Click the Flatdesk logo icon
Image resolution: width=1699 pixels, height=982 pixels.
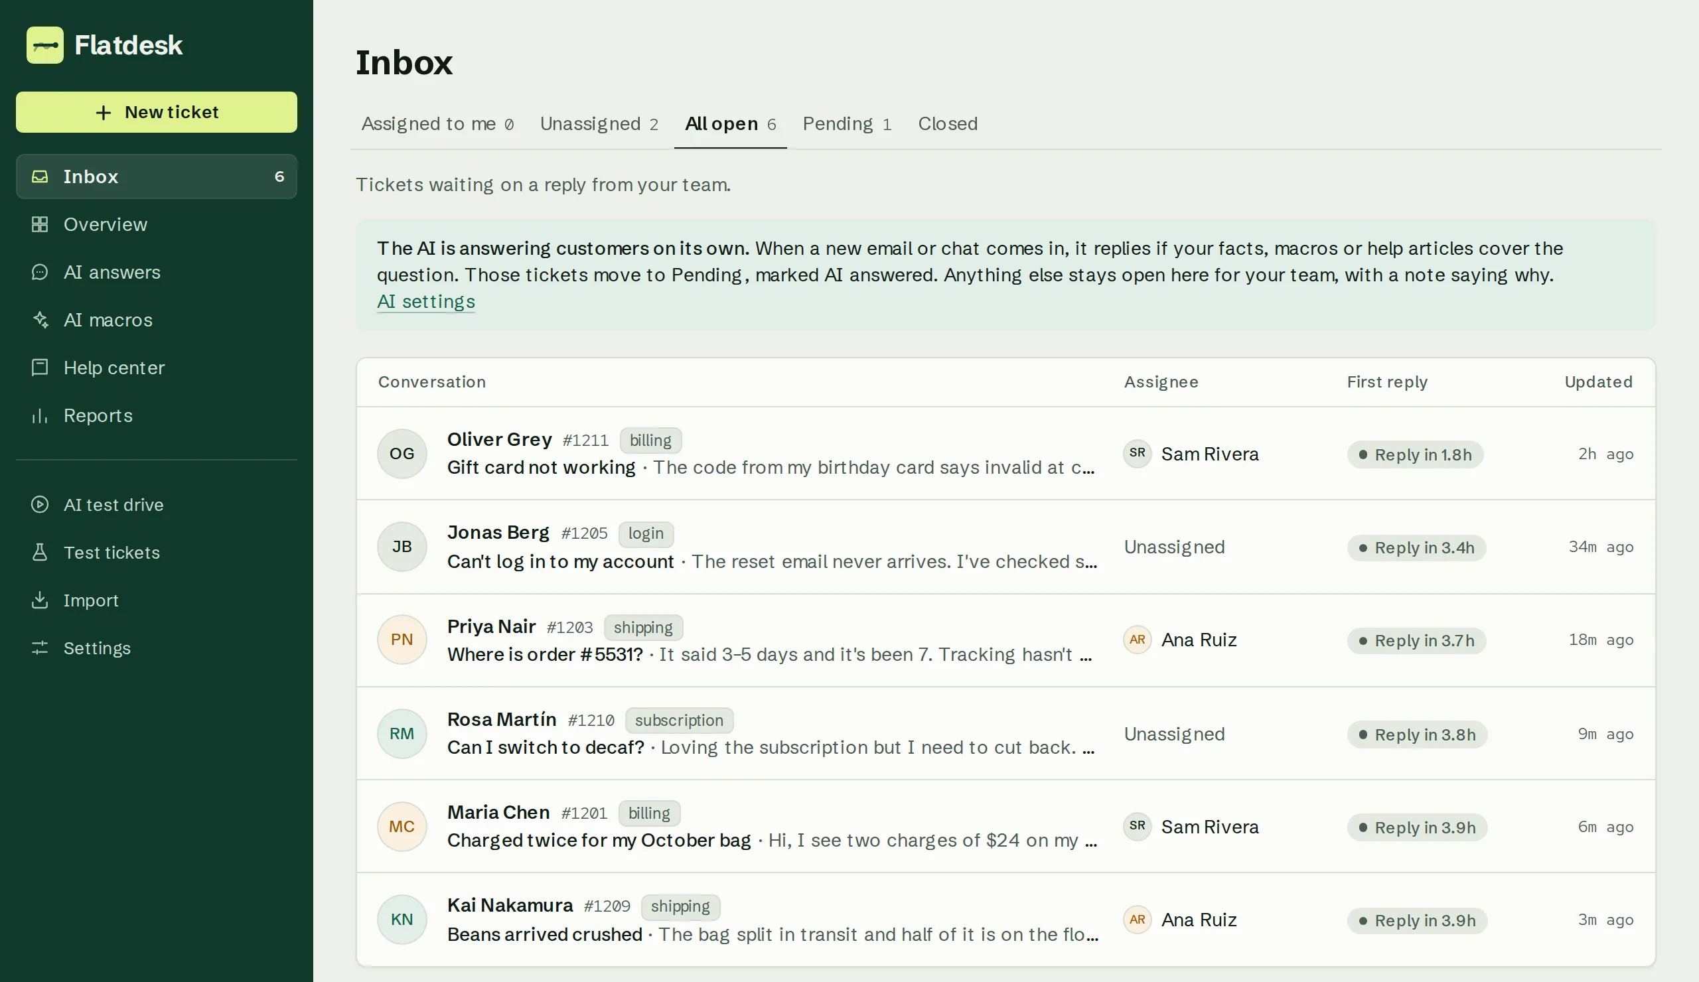[x=44, y=45]
